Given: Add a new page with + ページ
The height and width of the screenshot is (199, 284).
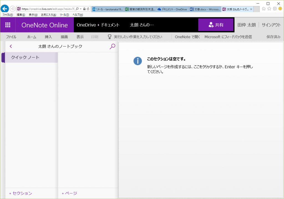Looking at the screenshot, I should [69, 193].
